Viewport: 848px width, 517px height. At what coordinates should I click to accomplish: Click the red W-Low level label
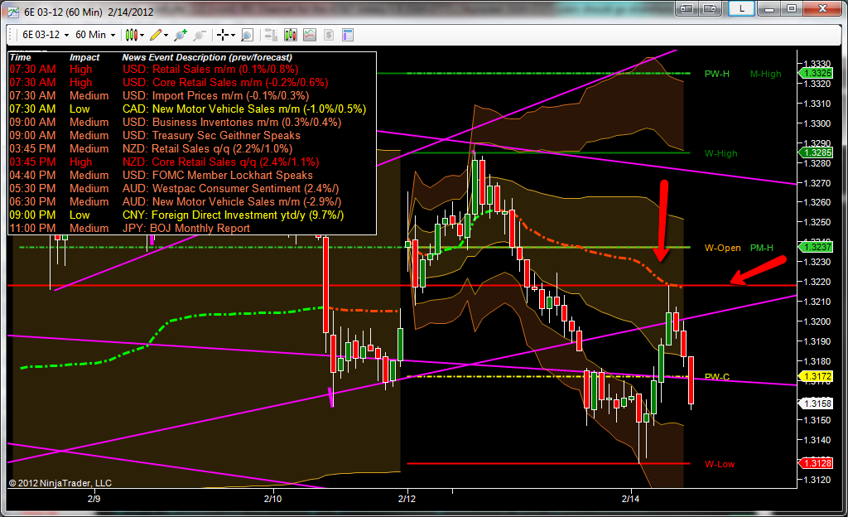click(720, 465)
